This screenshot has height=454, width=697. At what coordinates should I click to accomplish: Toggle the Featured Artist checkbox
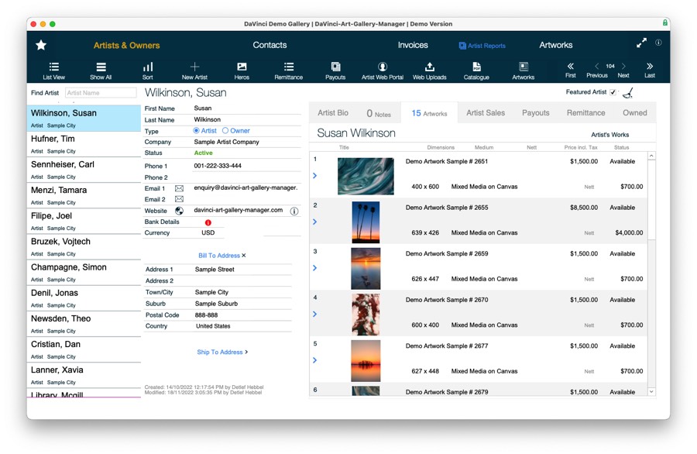(613, 91)
